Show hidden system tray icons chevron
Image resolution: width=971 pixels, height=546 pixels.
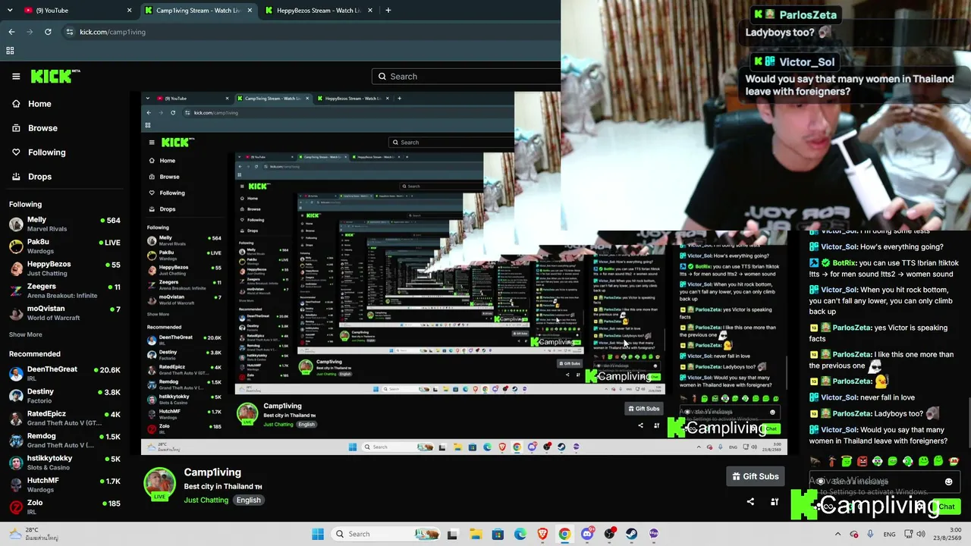pos(837,534)
